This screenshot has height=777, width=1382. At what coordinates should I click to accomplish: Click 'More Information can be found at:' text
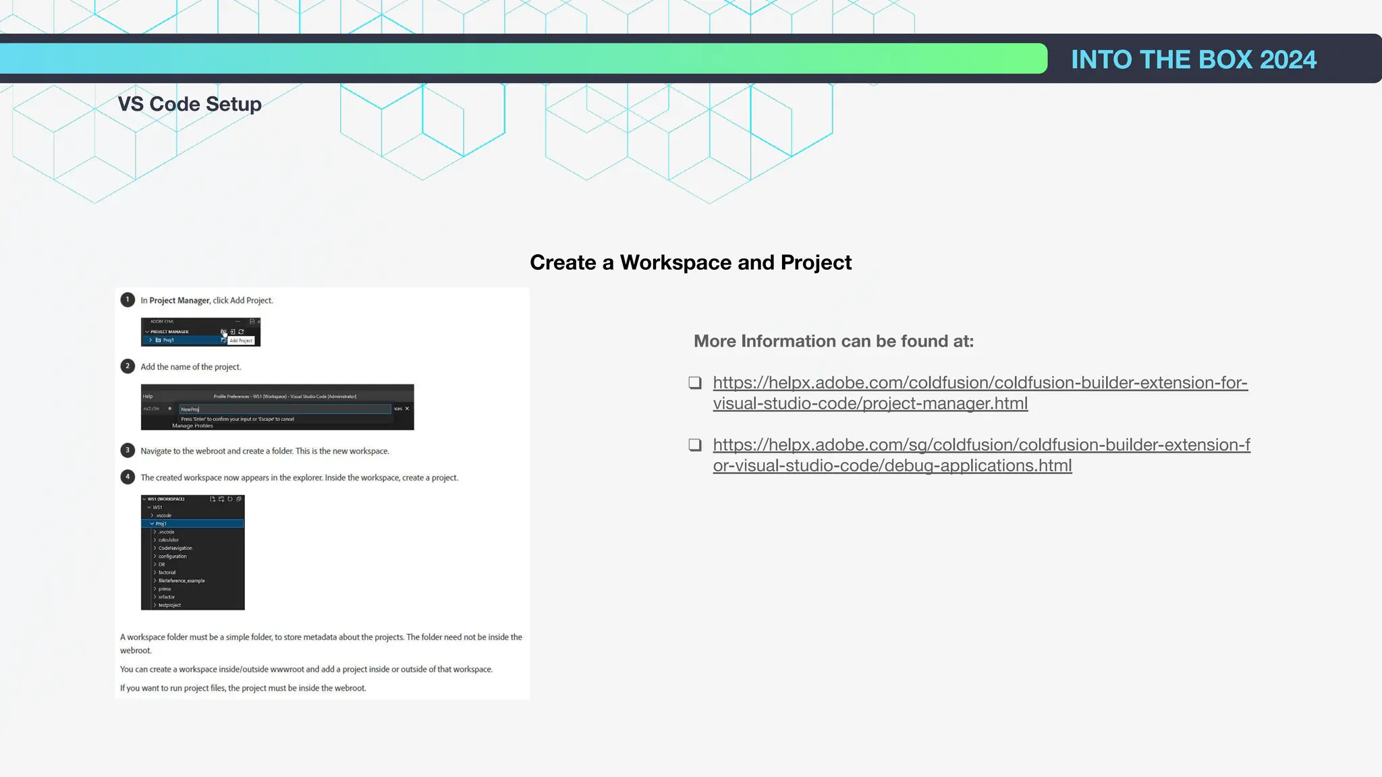(833, 341)
